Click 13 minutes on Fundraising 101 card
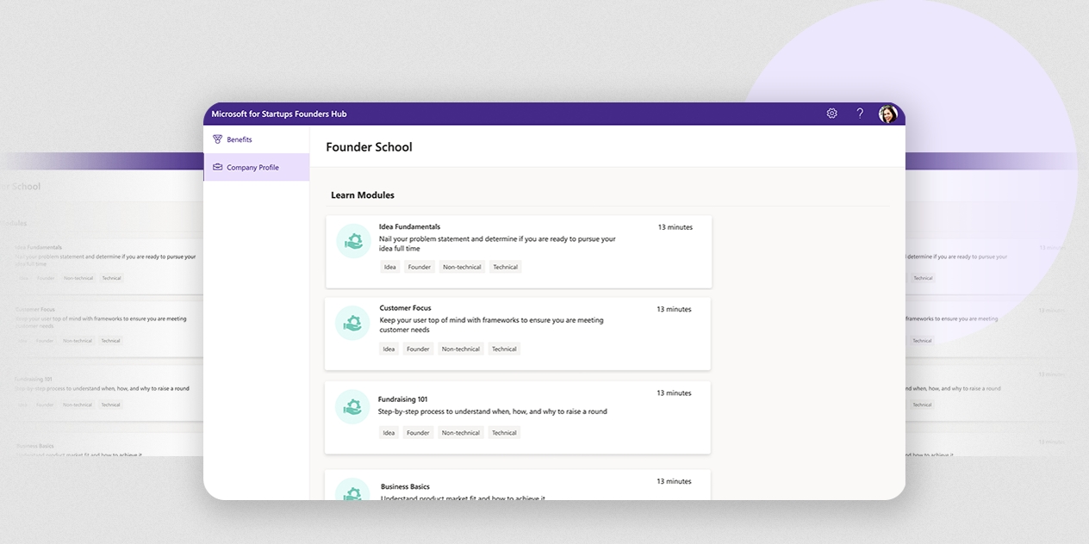The image size is (1089, 544). click(x=675, y=393)
